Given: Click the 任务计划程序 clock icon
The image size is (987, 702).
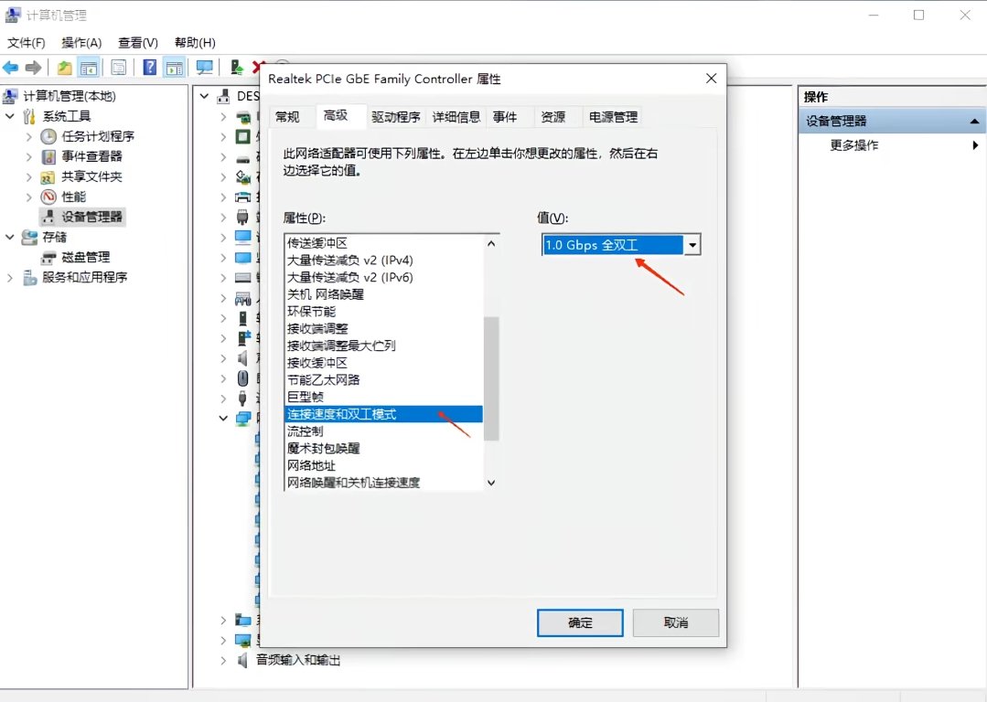Looking at the screenshot, I should pos(48,136).
